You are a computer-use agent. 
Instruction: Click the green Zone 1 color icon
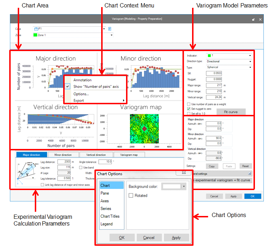coord(35,35)
